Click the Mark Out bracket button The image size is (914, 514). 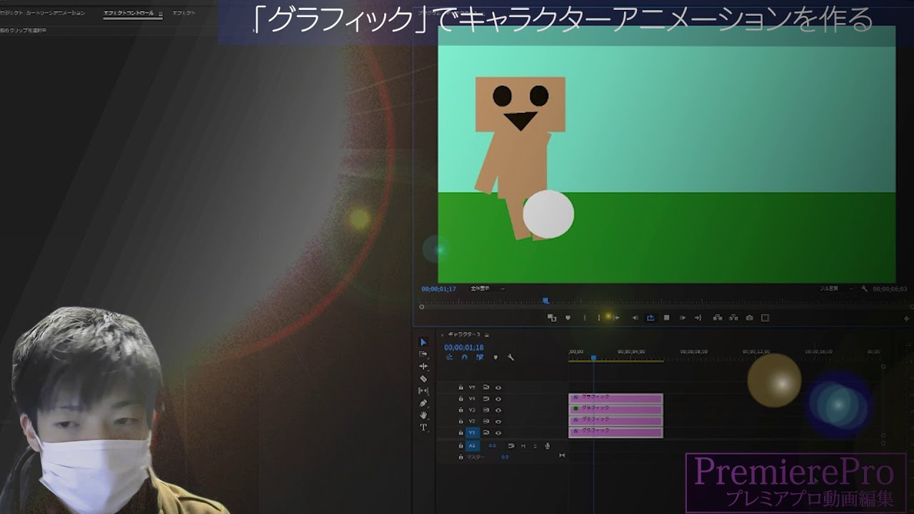[x=599, y=317]
